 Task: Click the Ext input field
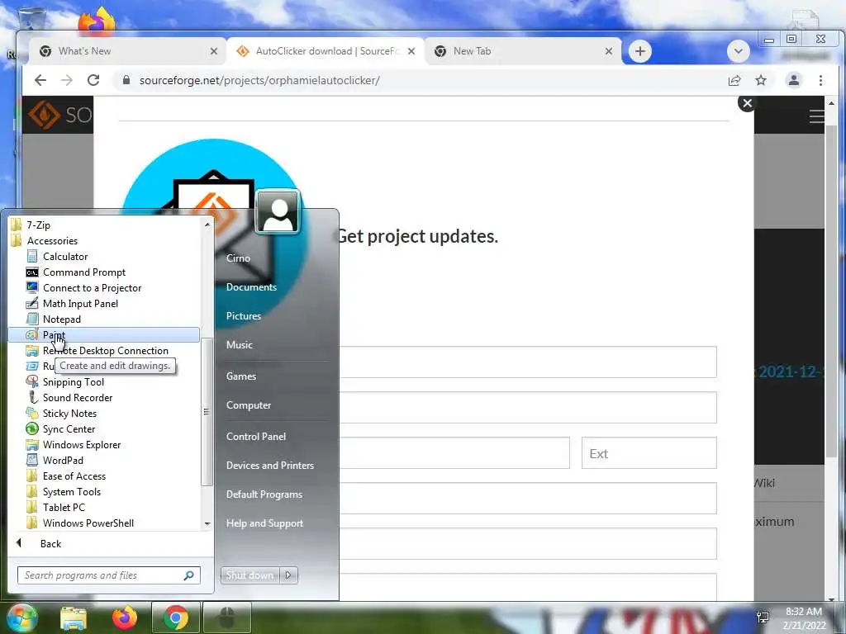(649, 453)
